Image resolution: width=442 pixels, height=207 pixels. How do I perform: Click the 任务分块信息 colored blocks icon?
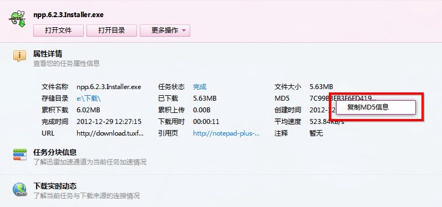point(20,154)
